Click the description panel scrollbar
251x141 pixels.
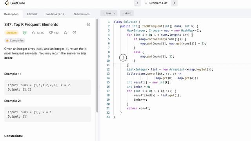coord(97,65)
